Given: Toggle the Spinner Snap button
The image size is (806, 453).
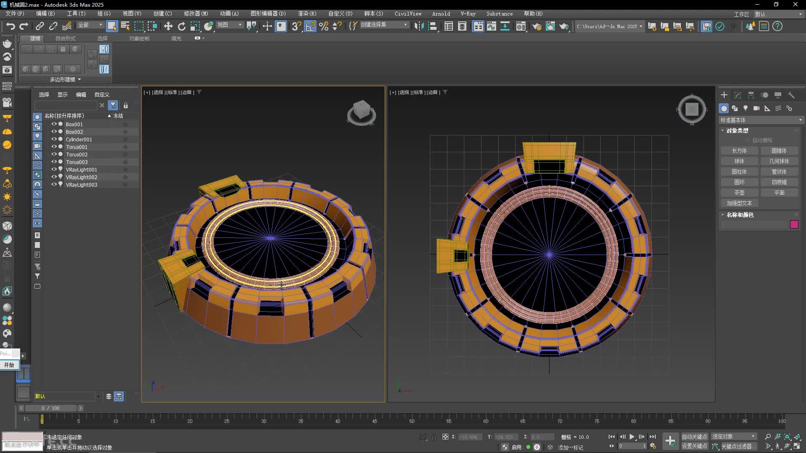Looking at the screenshot, I should pos(337,26).
